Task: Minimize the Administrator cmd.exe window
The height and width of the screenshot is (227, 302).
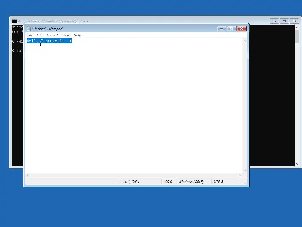Action: pyautogui.click(x=274, y=21)
